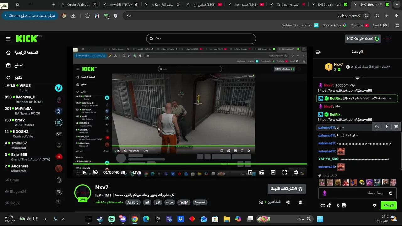Open brof2 channel in sidebar
Screen dimensions: 402x226
(33, 122)
